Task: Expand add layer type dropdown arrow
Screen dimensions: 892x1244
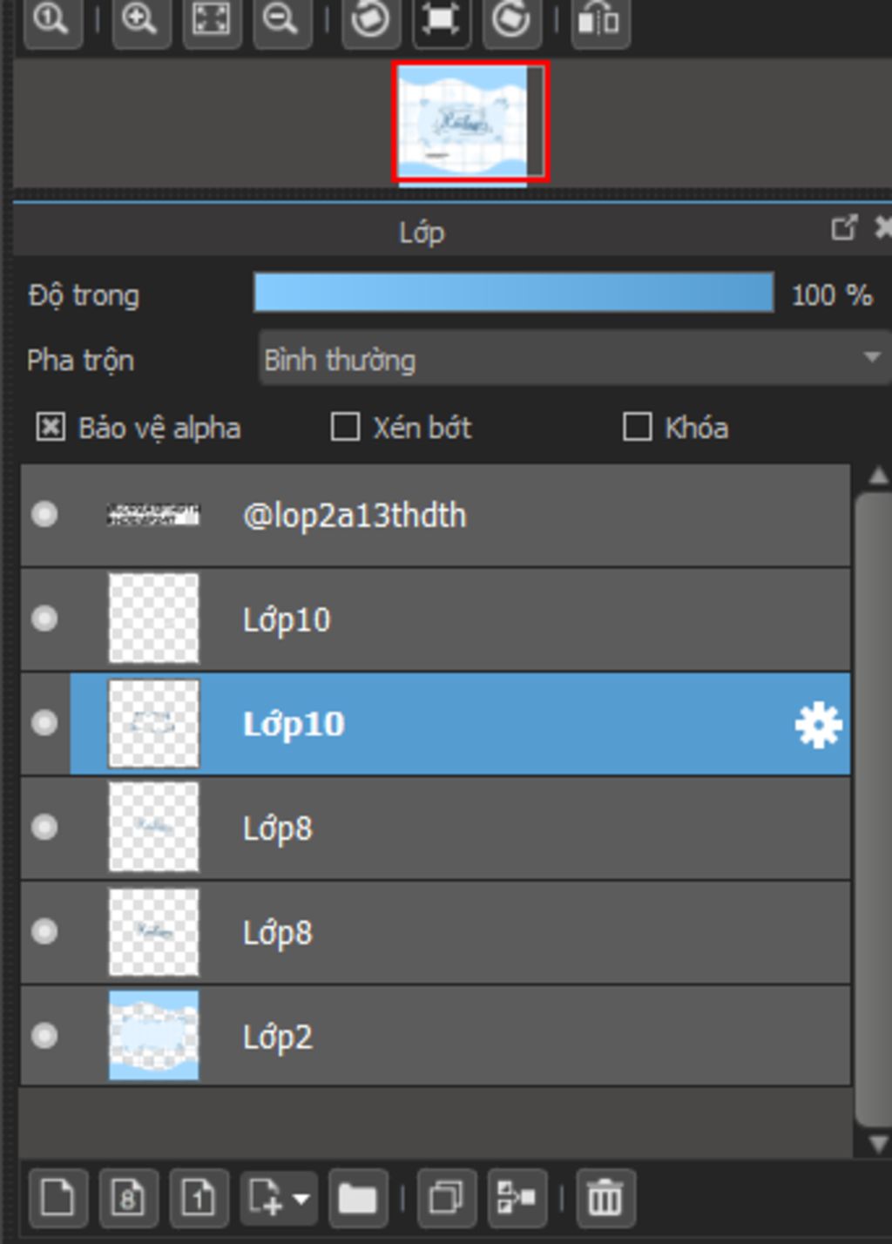Action: click(301, 1199)
